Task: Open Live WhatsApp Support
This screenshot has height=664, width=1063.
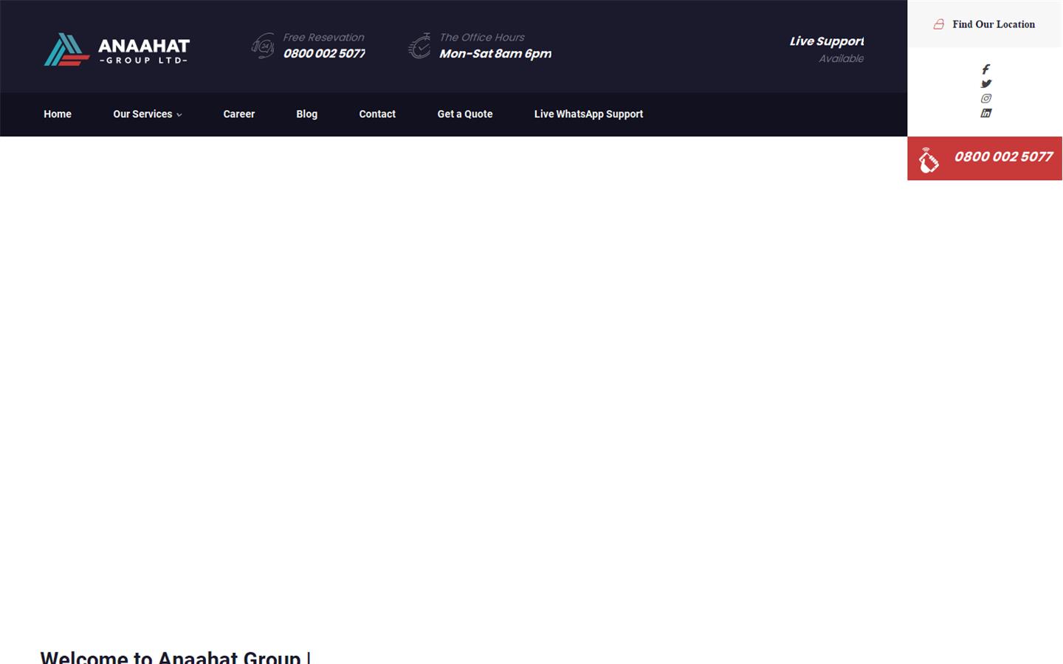Action: [588, 114]
